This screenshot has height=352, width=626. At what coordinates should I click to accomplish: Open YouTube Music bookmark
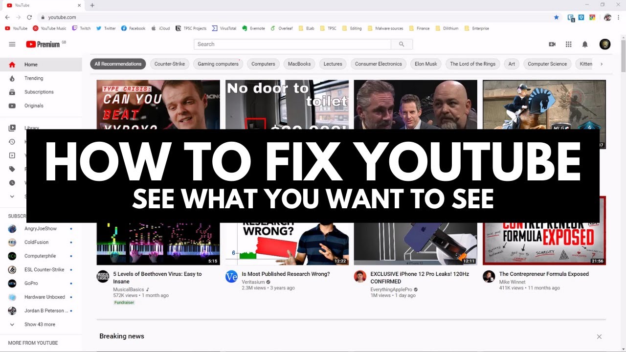pos(49,28)
